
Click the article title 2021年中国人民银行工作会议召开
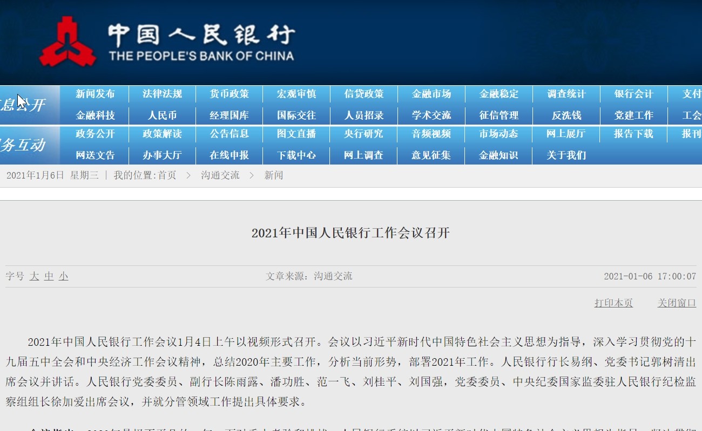click(x=351, y=233)
